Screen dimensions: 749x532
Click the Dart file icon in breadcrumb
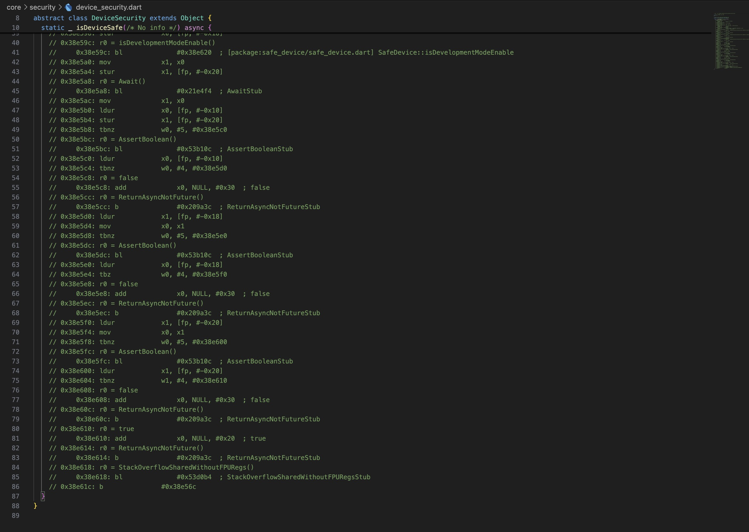69,7
